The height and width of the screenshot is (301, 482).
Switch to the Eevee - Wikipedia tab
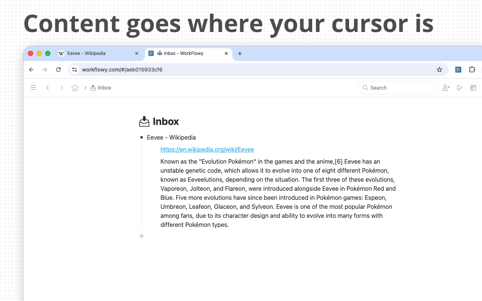(99, 53)
